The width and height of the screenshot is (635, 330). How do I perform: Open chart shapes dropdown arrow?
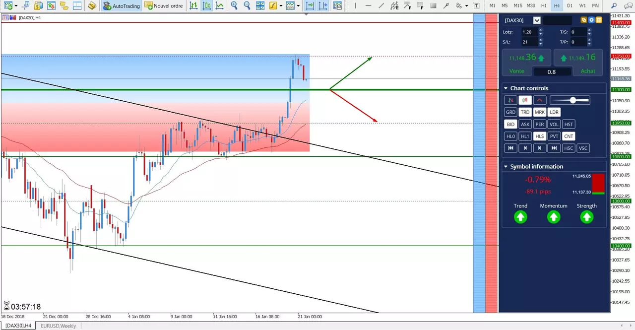[x=467, y=6]
